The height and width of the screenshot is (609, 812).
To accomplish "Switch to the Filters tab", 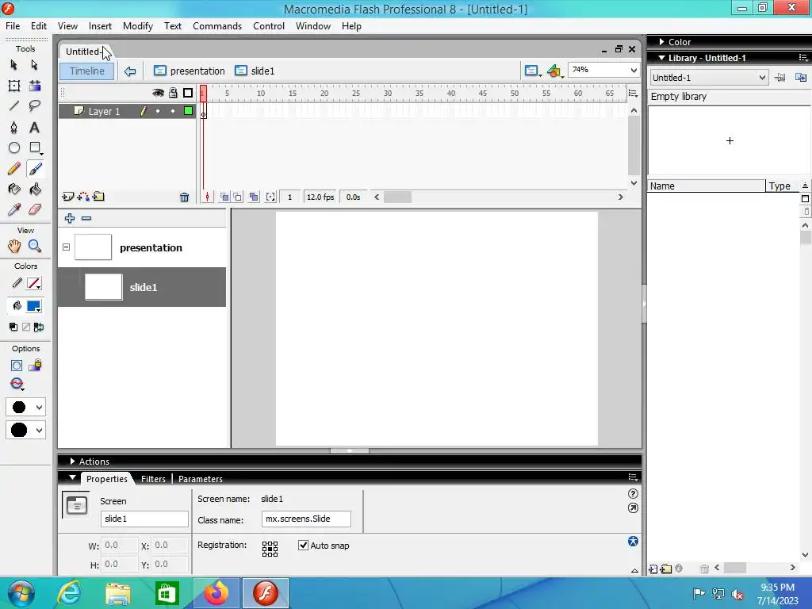I will click(153, 479).
